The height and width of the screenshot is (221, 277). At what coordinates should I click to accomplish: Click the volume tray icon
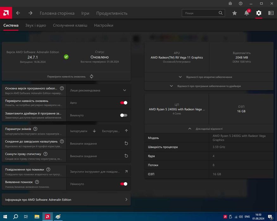pyautogui.click(x=241, y=217)
